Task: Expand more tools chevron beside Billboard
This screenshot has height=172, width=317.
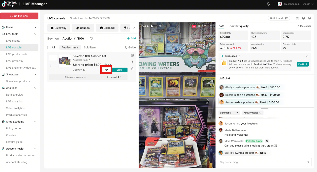Action: point(134,28)
